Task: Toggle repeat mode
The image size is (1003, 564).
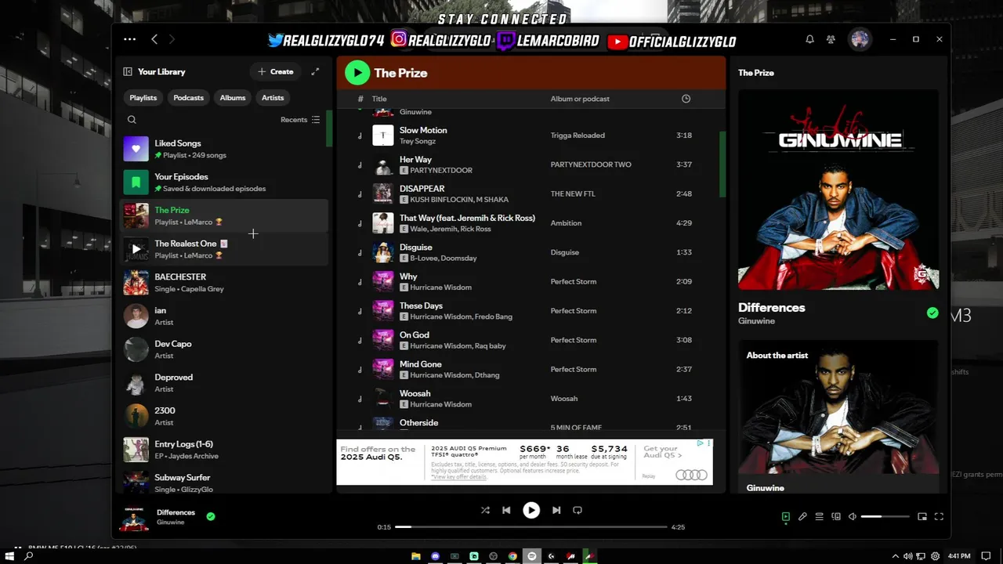Action: [x=578, y=510]
